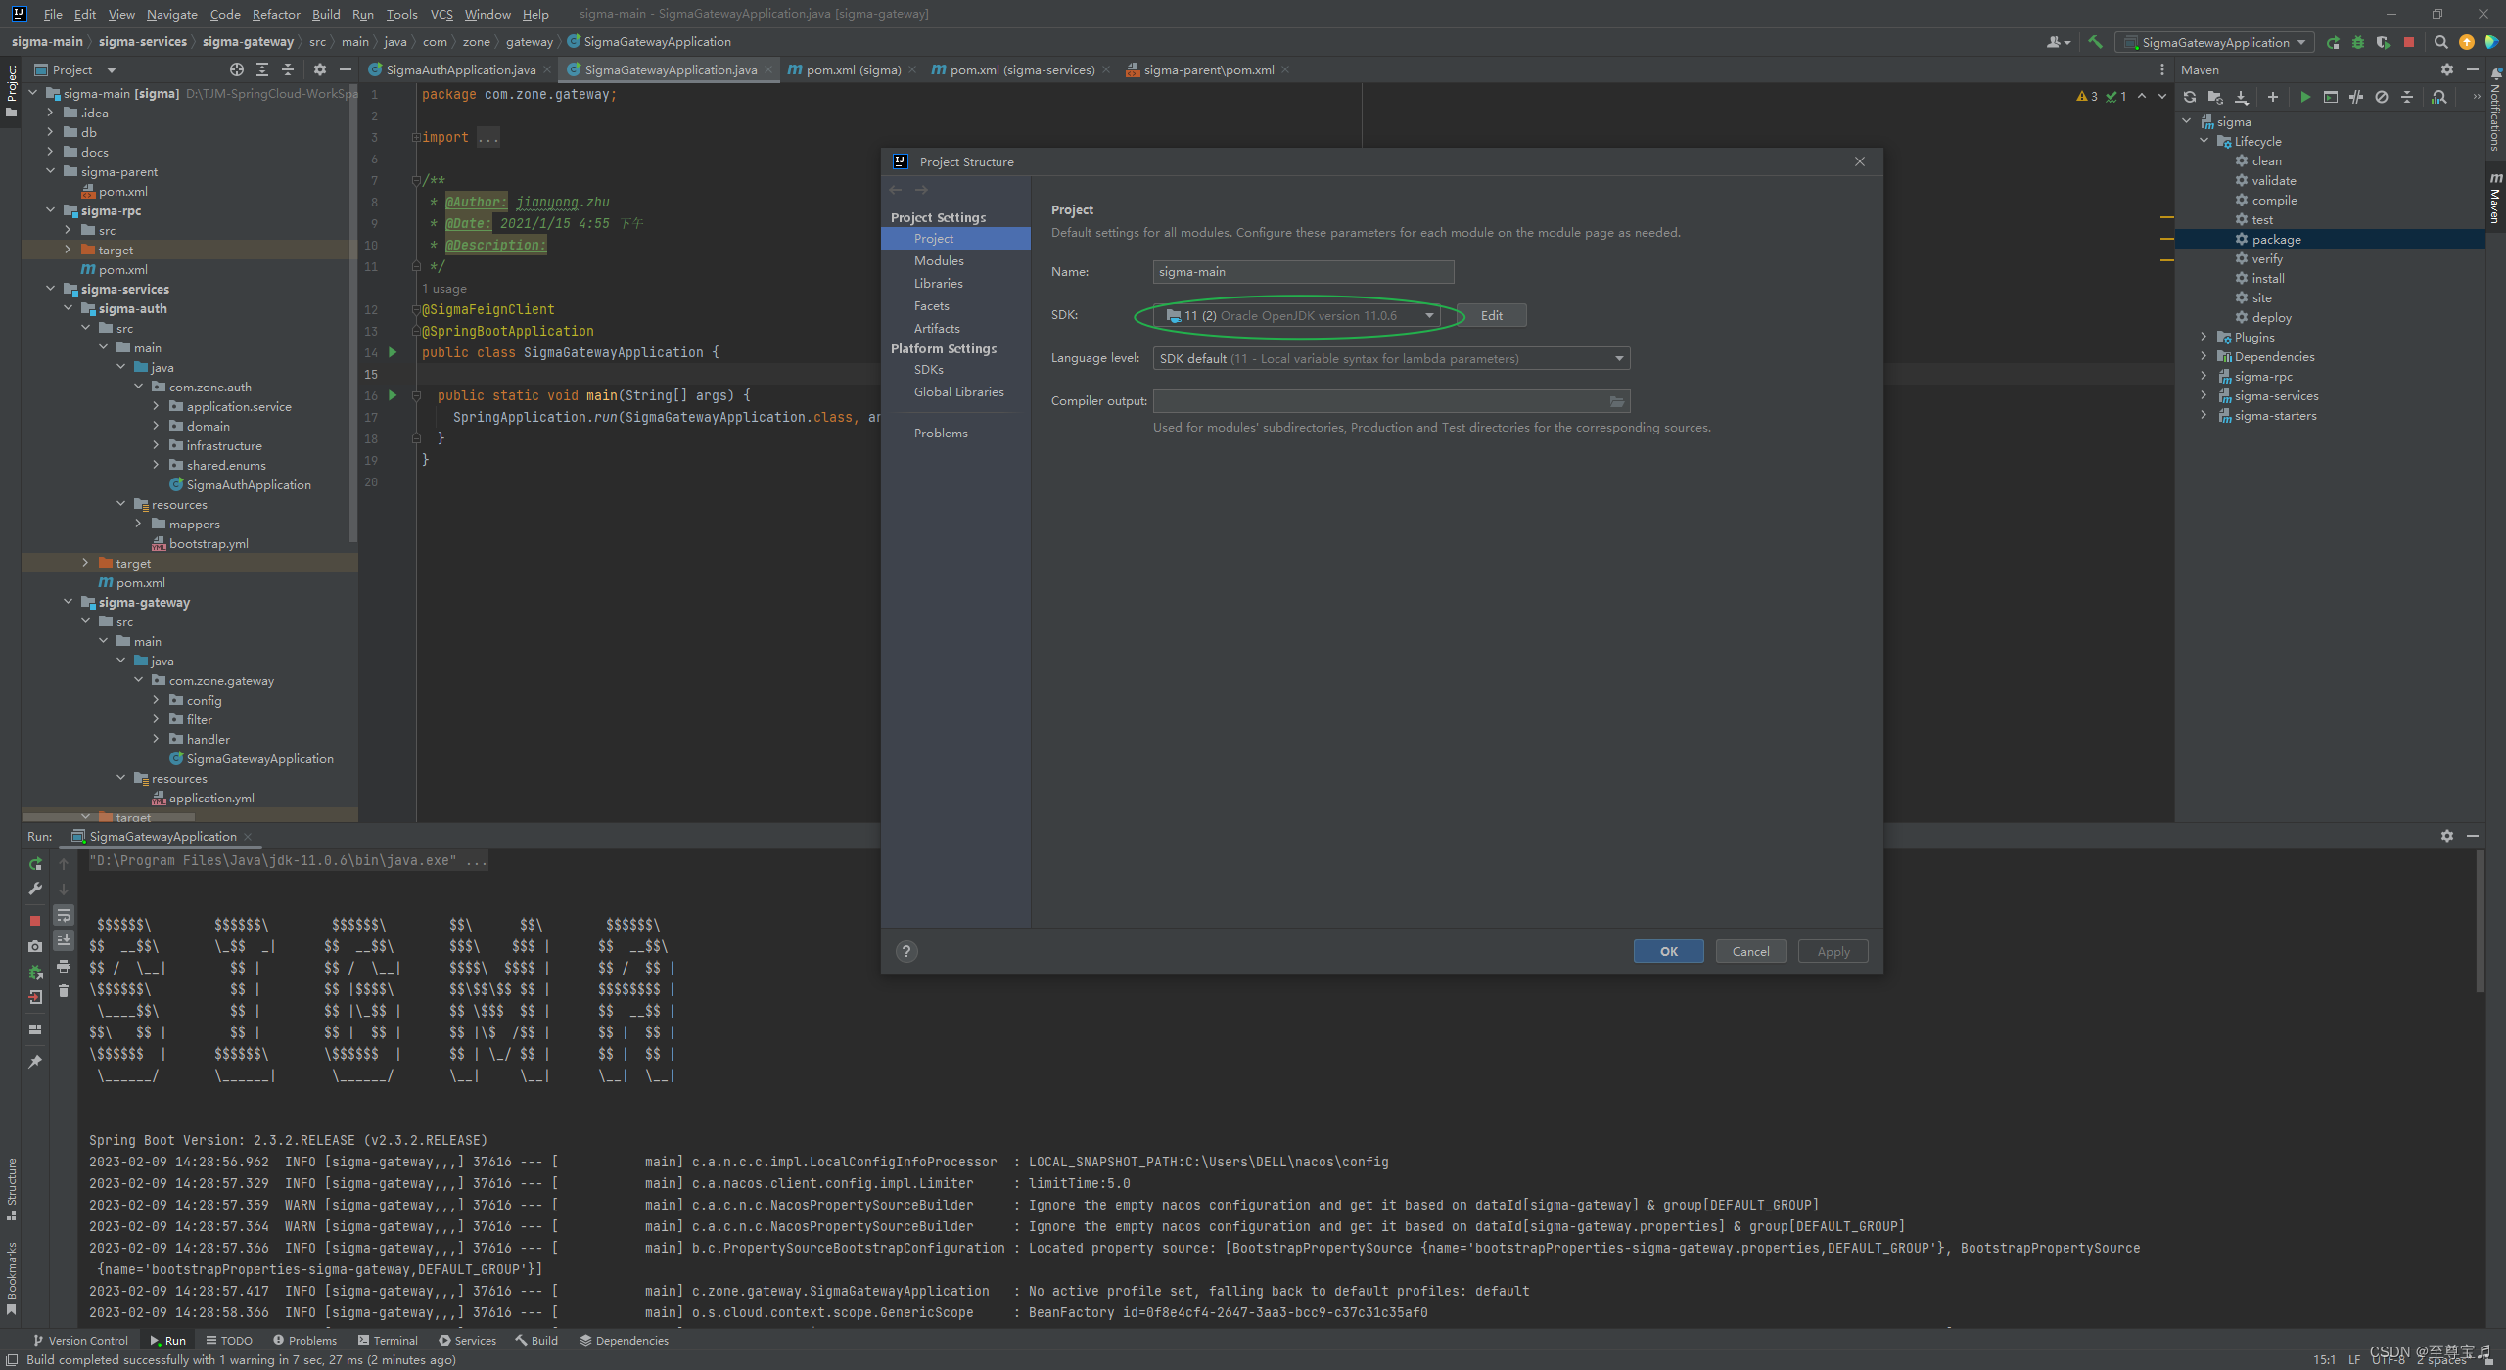This screenshot has width=2506, height=1370.
Task: Click Edit next to the SDK field
Action: point(1491,315)
